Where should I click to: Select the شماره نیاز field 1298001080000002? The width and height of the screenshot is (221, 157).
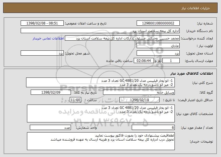click(x=158, y=23)
